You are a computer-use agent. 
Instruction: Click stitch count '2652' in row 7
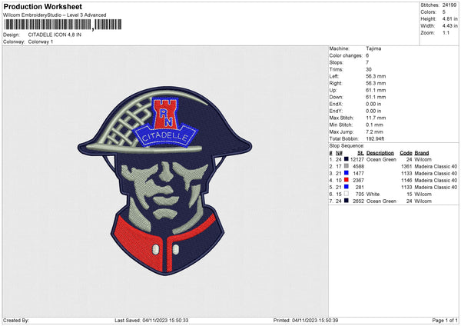(358, 201)
